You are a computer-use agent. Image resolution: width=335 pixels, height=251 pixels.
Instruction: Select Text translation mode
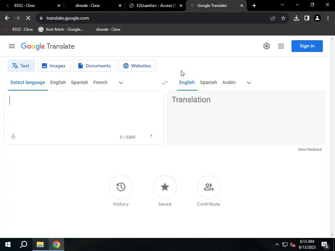pos(21,66)
